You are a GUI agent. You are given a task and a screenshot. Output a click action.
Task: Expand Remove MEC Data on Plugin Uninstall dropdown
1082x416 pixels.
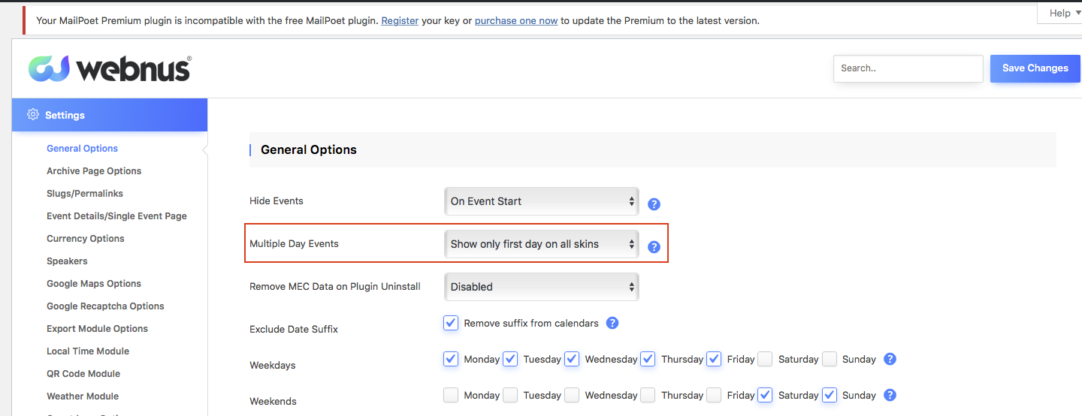541,287
